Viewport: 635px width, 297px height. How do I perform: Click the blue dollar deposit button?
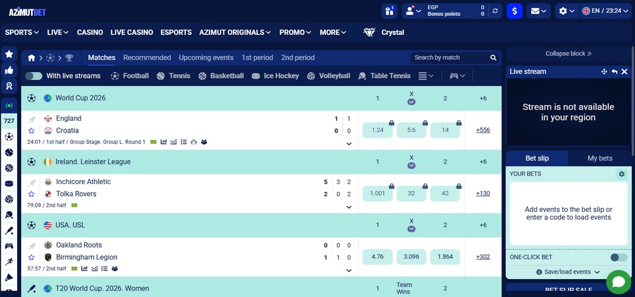(515, 11)
